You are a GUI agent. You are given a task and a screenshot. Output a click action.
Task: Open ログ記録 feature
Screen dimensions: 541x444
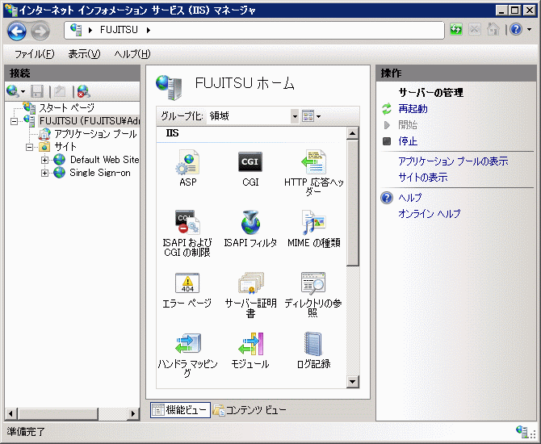tap(313, 350)
